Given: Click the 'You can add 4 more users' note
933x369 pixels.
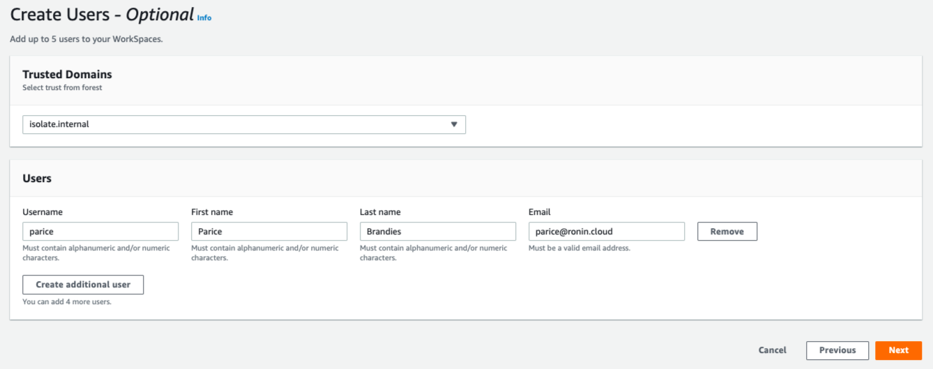Looking at the screenshot, I should tap(67, 302).
